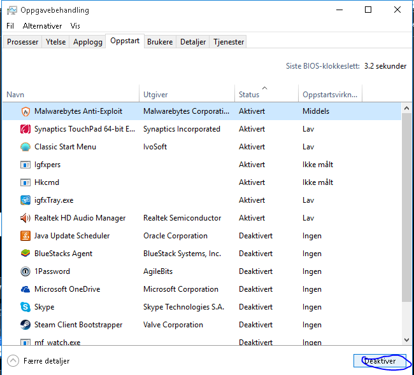This screenshot has width=414, height=375.
Task: Click the Synaptics TouchPad red icon
Action: click(25, 129)
